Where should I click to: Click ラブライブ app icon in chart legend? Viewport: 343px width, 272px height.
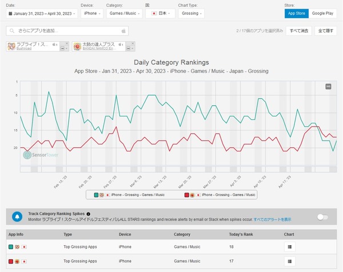[x=102, y=195]
